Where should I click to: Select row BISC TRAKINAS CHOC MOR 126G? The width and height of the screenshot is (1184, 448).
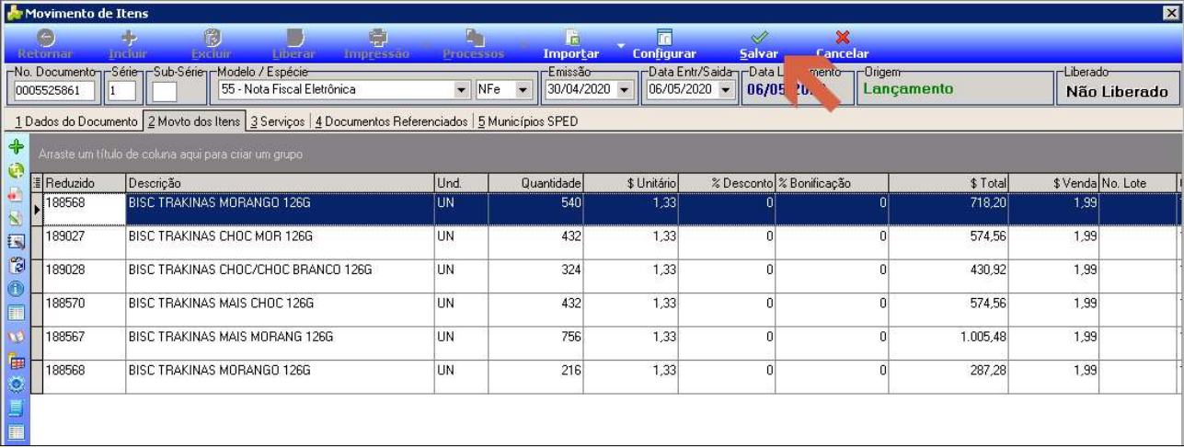tap(605, 243)
